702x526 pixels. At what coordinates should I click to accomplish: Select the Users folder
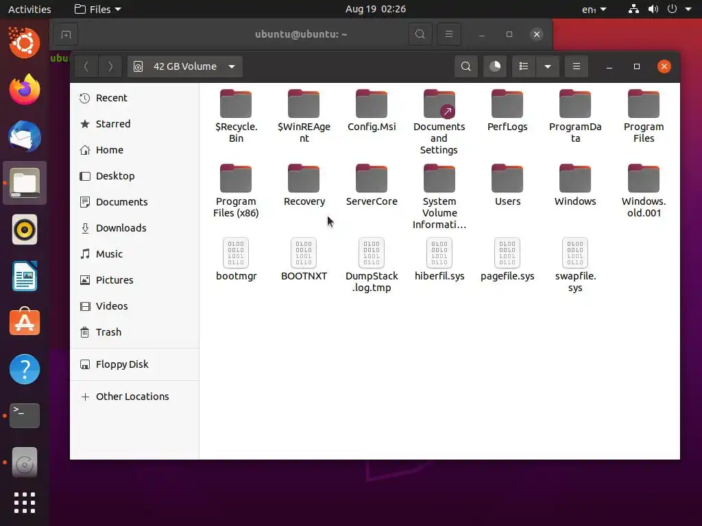click(507, 186)
